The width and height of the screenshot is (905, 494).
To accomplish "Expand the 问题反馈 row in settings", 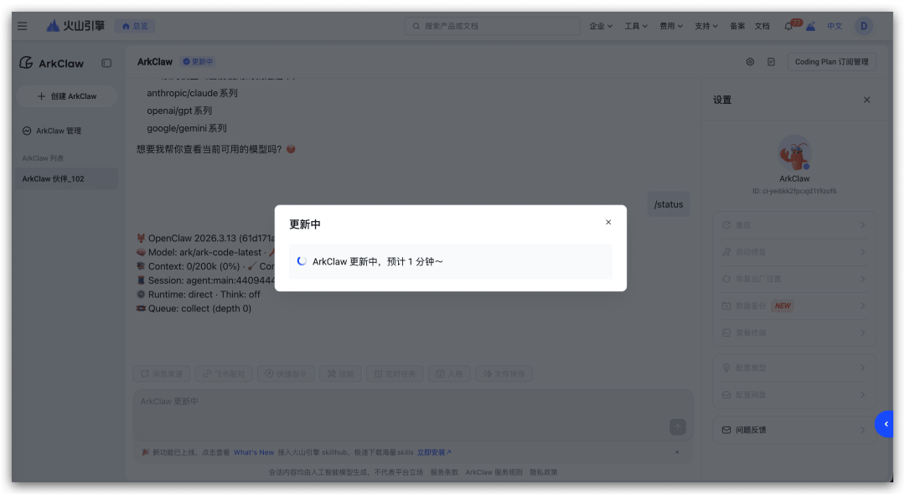I will 794,430.
